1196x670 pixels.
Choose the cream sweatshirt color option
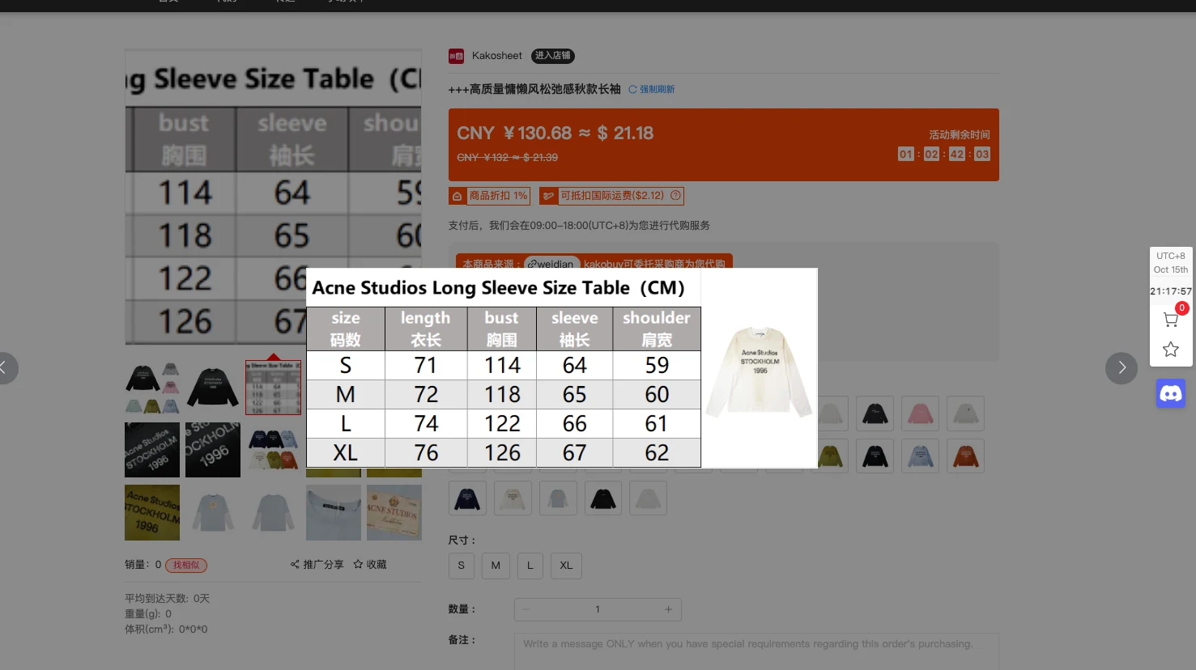coord(513,498)
